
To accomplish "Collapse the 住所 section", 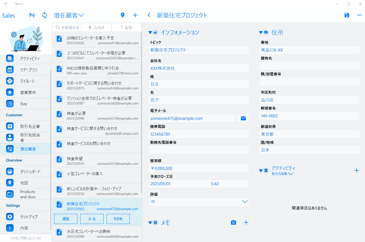I will click(261, 33).
